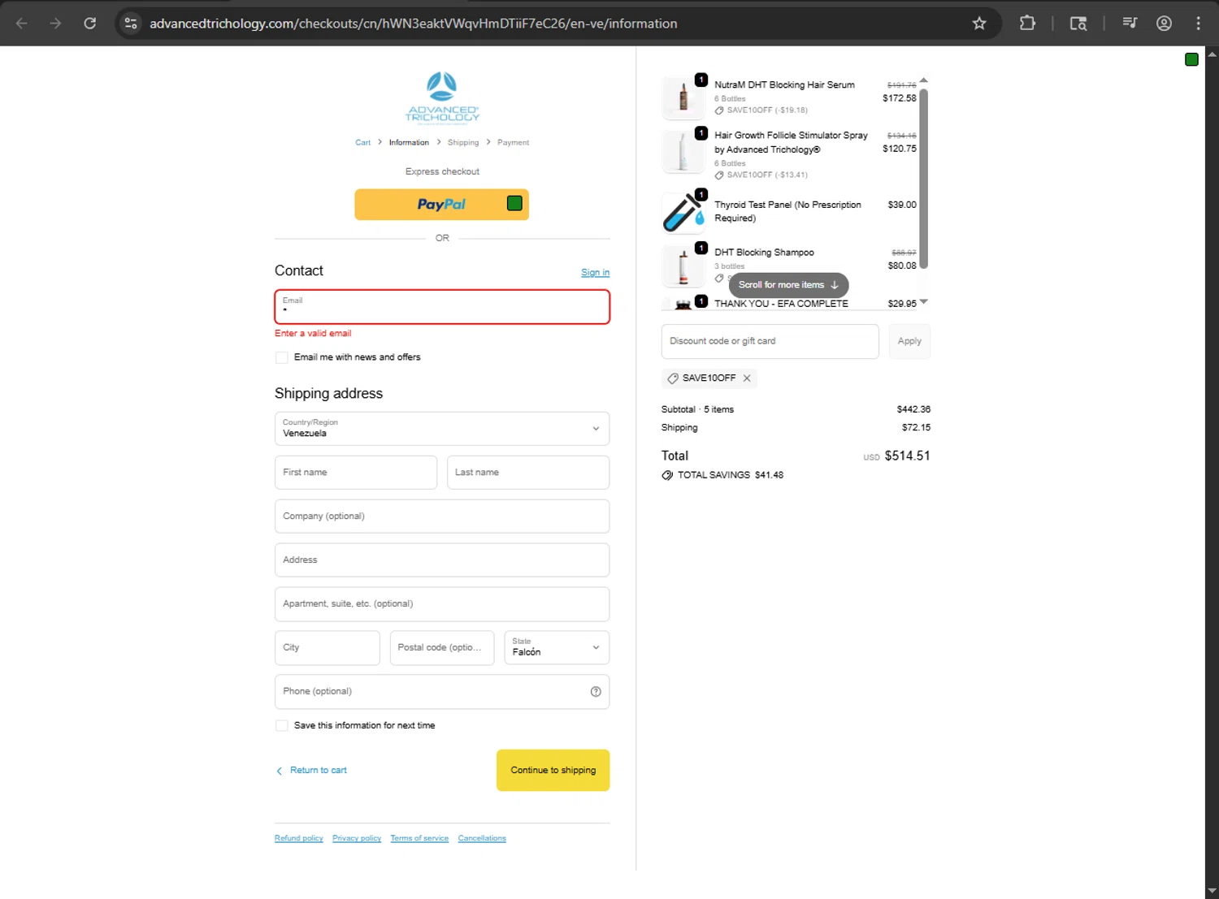Click Continue to shipping button

[x=553, y=770]
